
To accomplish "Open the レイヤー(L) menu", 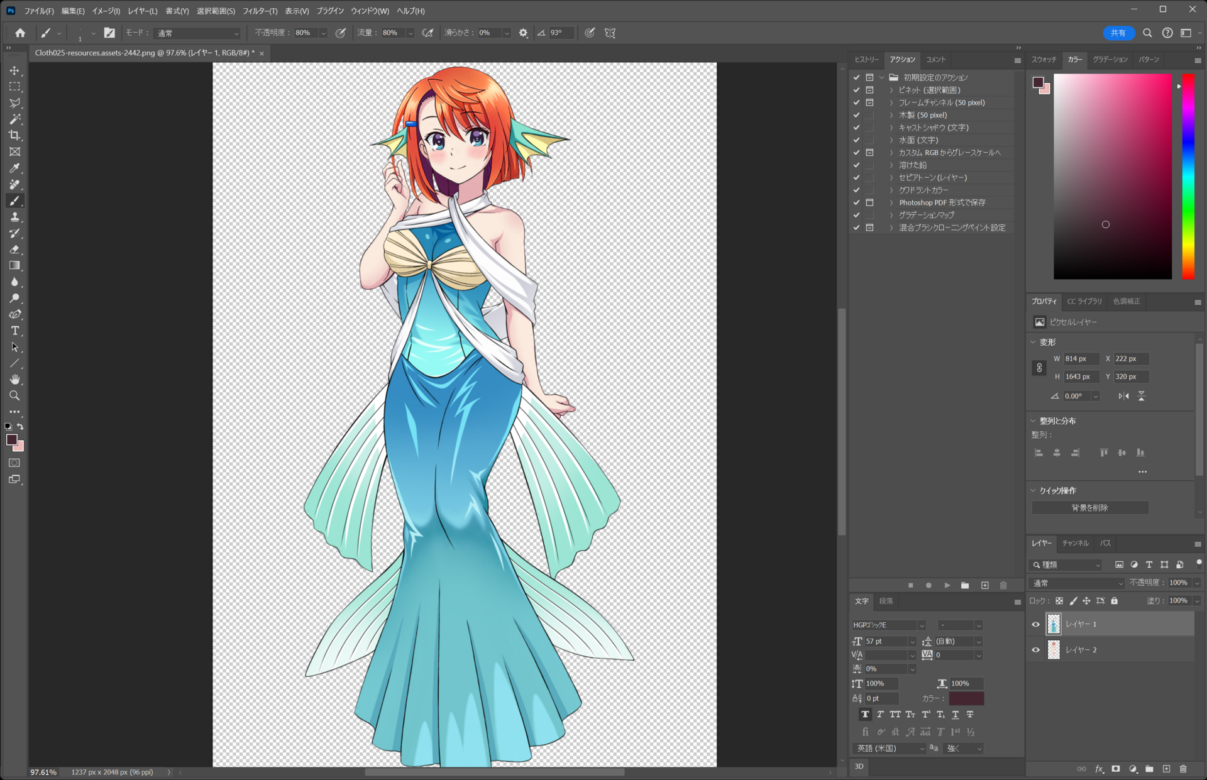I will coord(142,11).
